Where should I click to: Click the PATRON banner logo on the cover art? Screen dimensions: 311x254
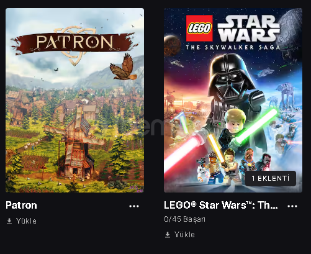[75, 43]
